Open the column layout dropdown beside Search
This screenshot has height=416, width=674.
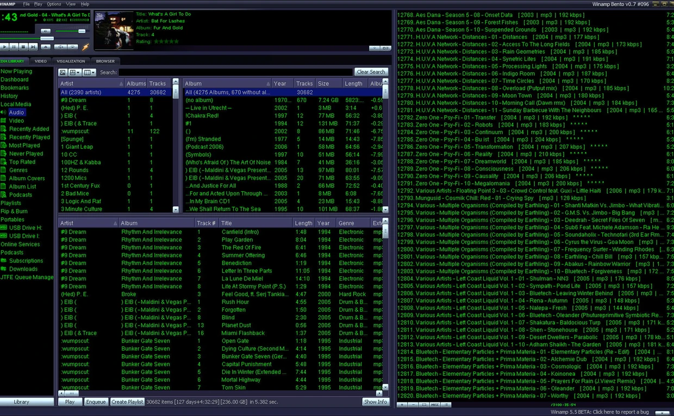point(89,72)
